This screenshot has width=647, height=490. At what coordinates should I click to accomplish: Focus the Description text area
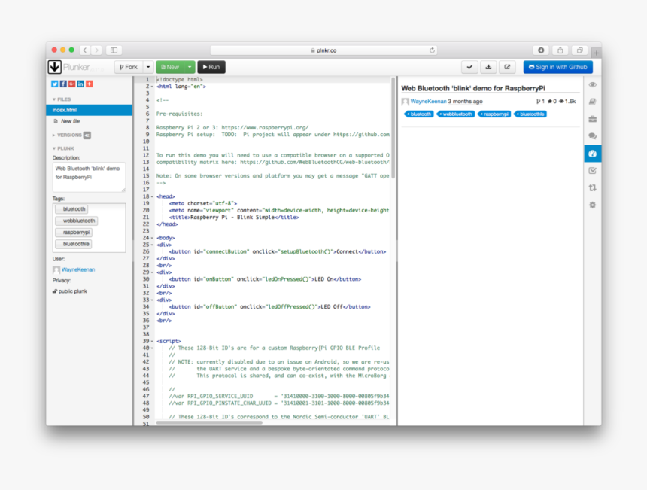point(89,177)
